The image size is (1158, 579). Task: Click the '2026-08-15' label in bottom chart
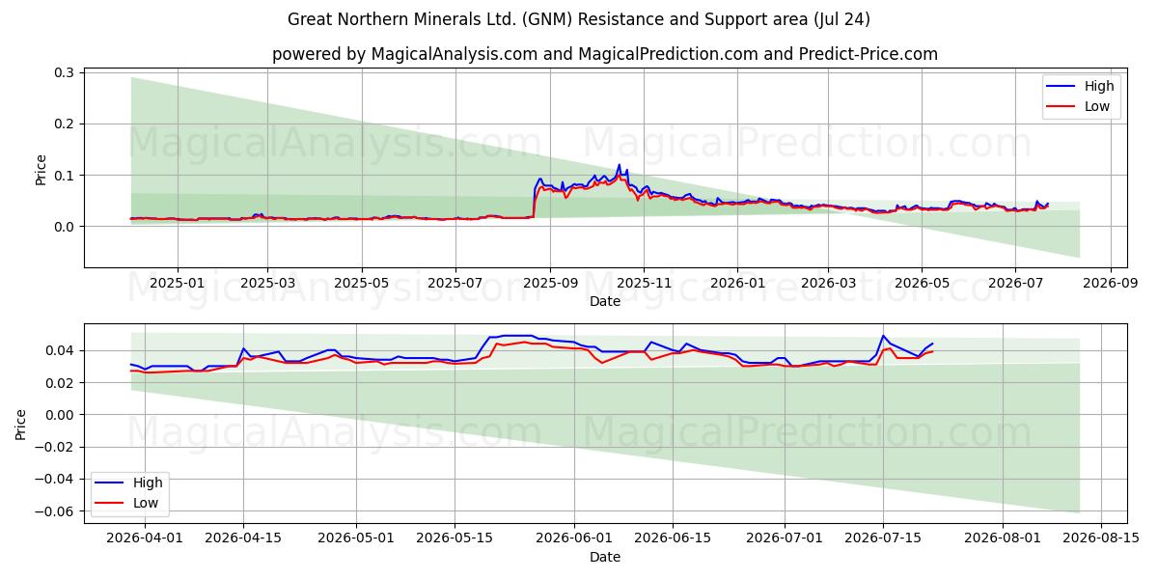[x=1103, y=539]
